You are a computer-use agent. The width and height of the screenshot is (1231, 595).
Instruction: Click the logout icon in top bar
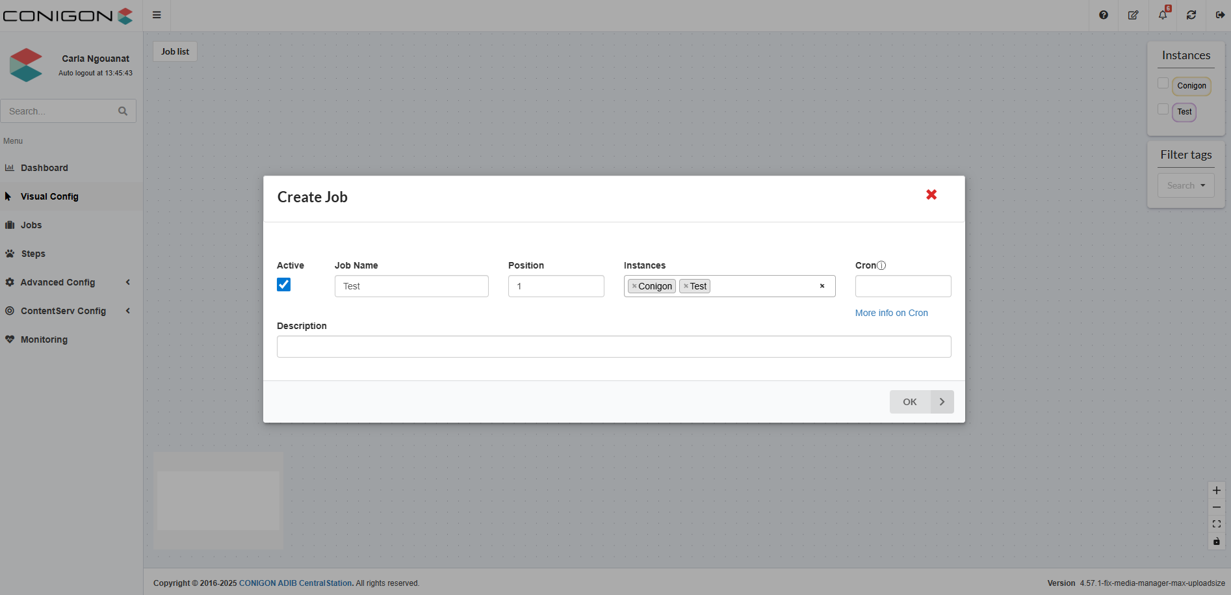click(x=1220, y=15)
